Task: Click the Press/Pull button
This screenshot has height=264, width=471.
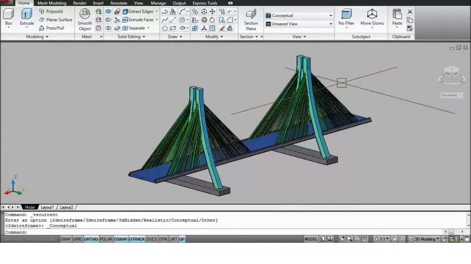Action: (55, 28)
